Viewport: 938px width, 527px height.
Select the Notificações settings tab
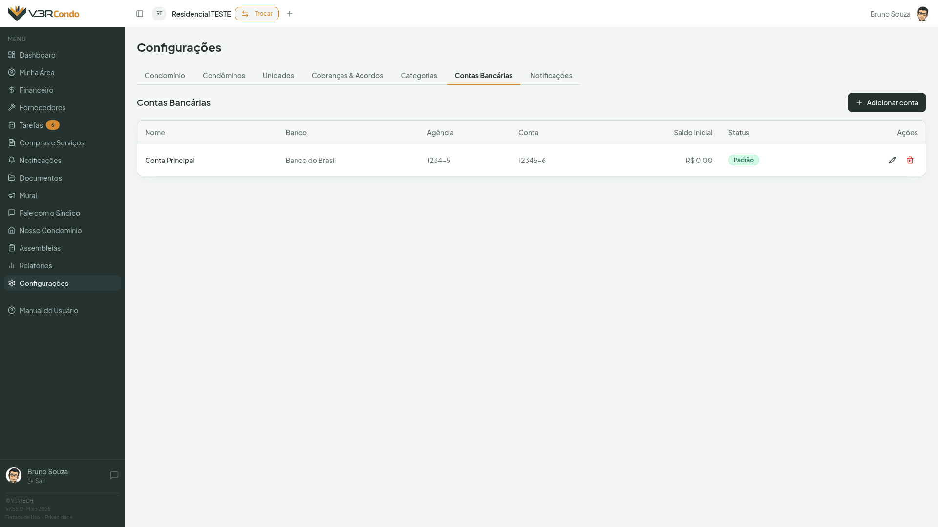551,75
